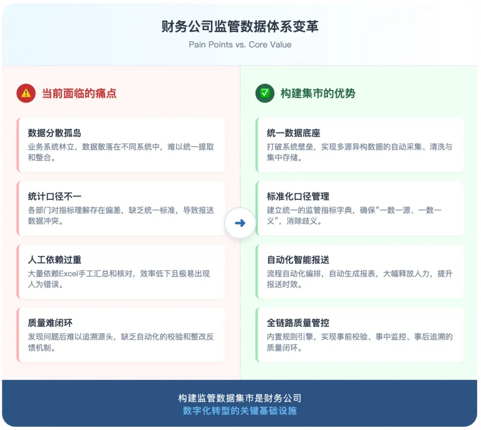Click the 构建集市的优势 heading
Viewport: 481px width, 430px height.
[318, 93]
